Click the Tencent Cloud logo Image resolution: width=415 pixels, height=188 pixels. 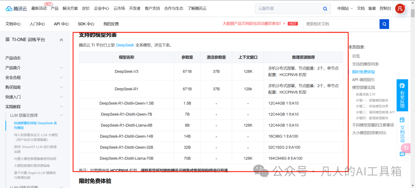click(x=17, y=8)
